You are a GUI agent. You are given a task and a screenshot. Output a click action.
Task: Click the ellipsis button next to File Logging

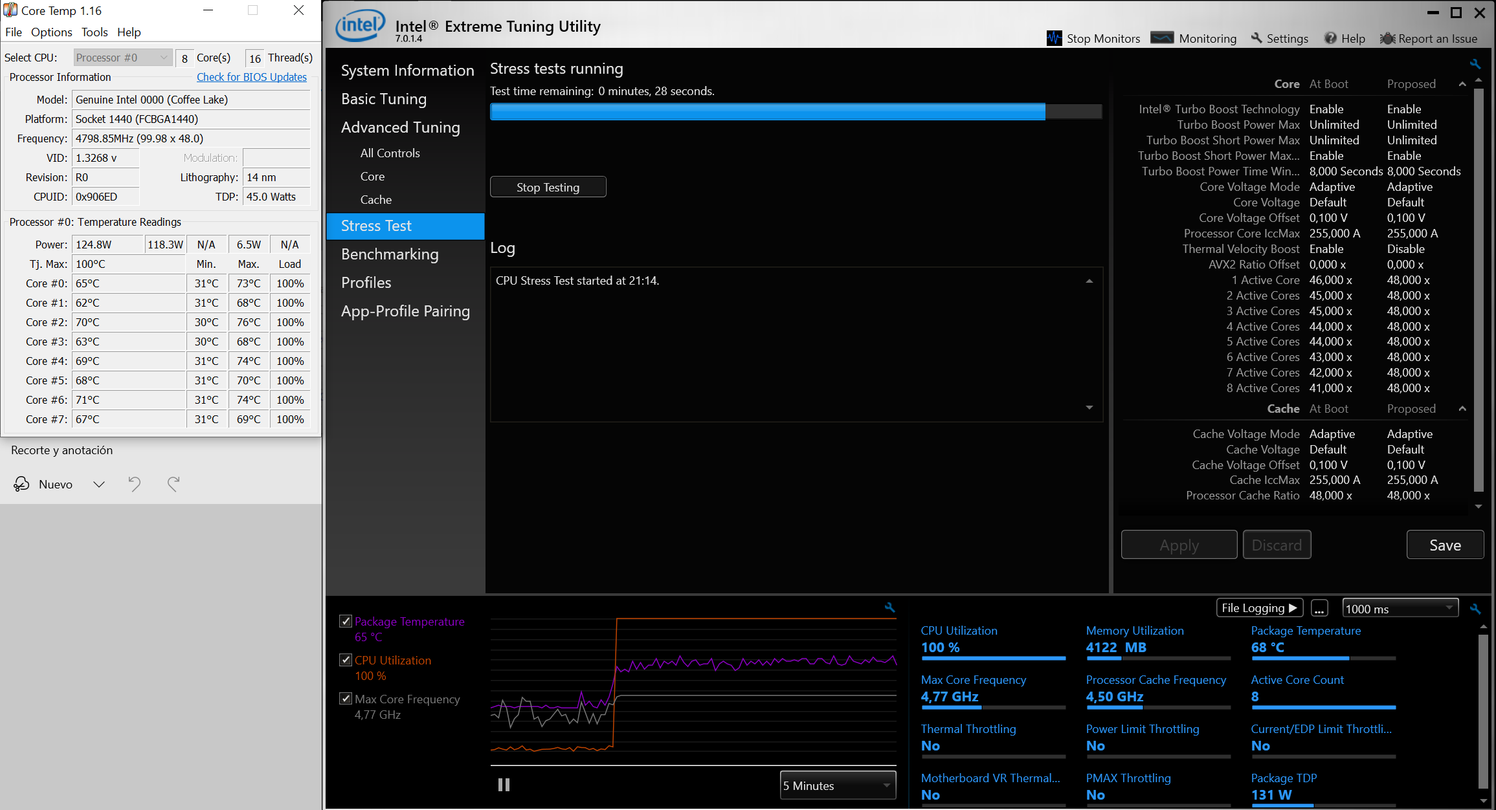[x=1319, y=608]
